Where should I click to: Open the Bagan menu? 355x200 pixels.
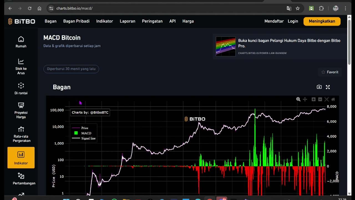point(50,21)
